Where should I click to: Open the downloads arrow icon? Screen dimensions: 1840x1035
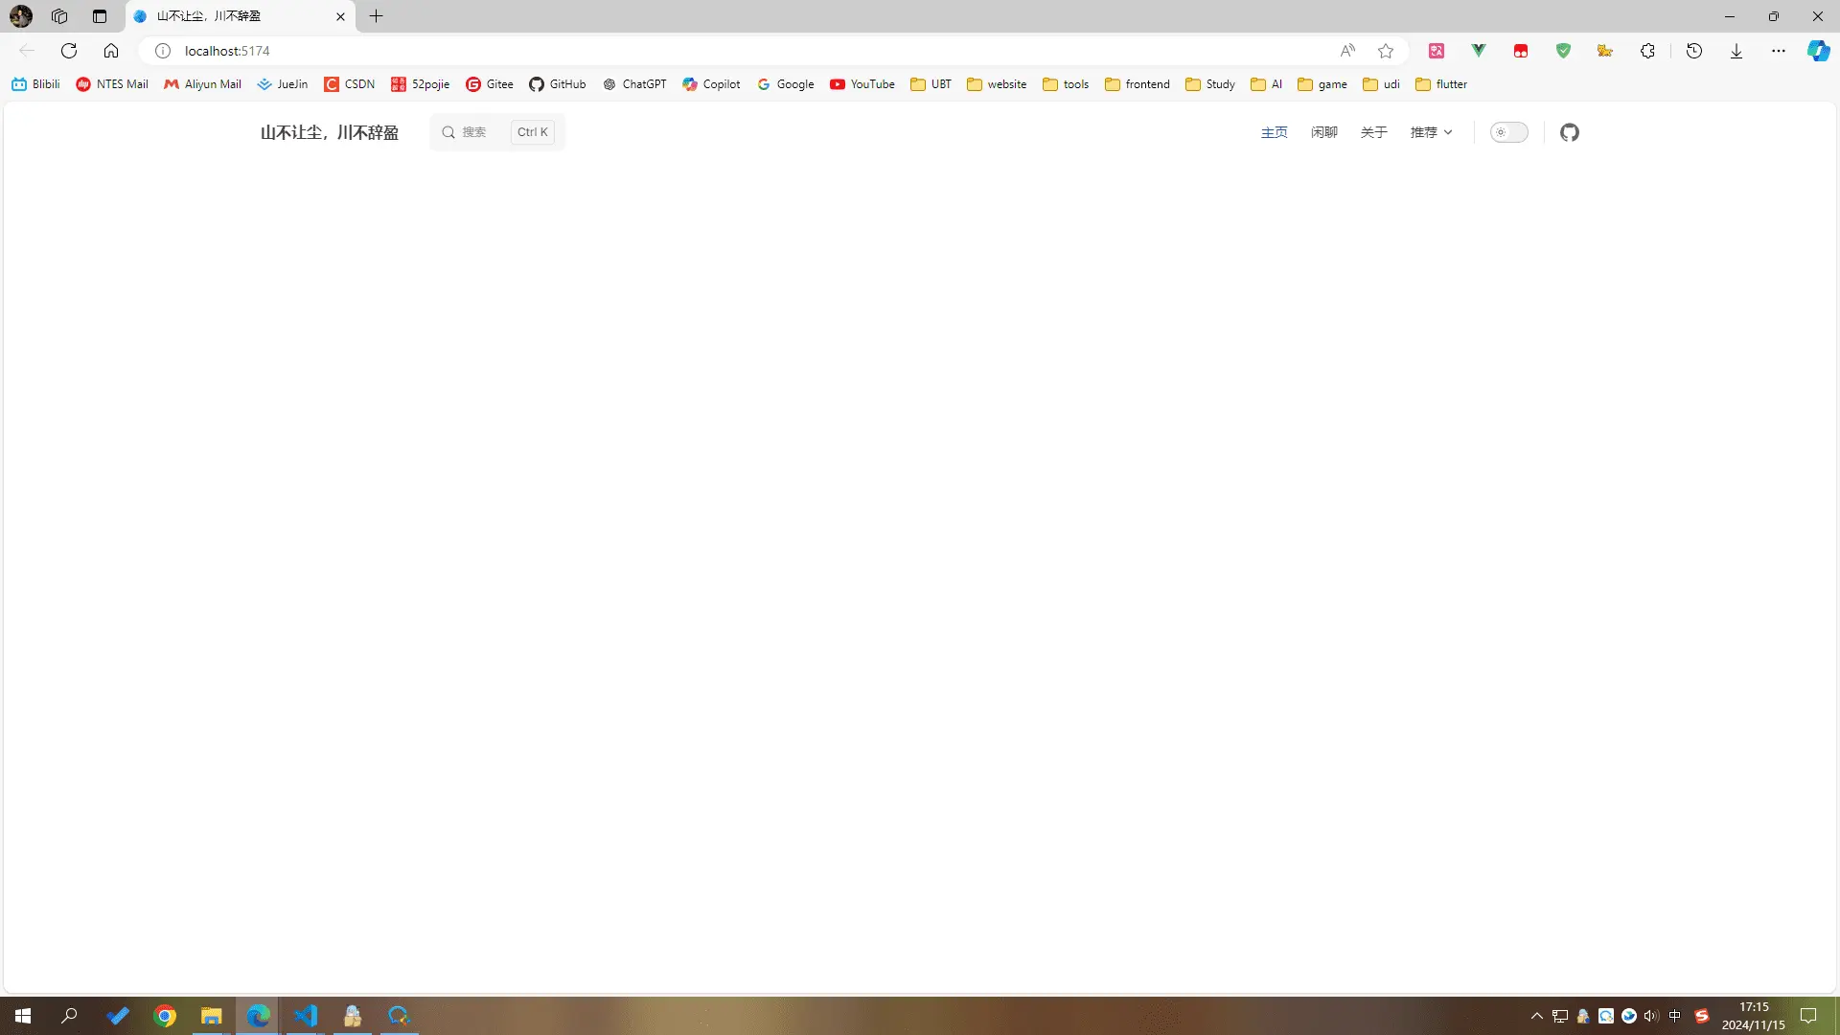pos(1736,51)
